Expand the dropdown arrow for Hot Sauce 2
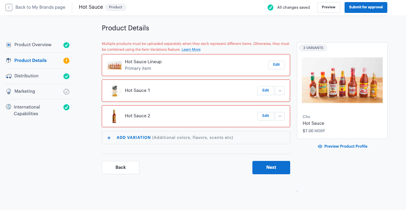Screen dimensions: 406x210 pos(280,116)
